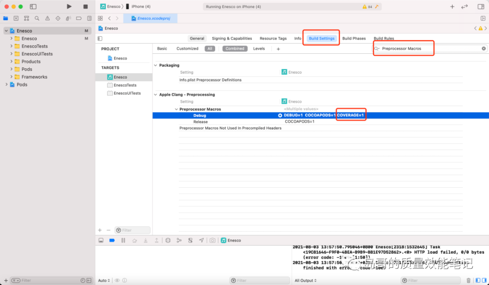Select Info.plist Preprocessor Definitions row
The width and height of the screenshot is (489, 285).
(210, 80)
